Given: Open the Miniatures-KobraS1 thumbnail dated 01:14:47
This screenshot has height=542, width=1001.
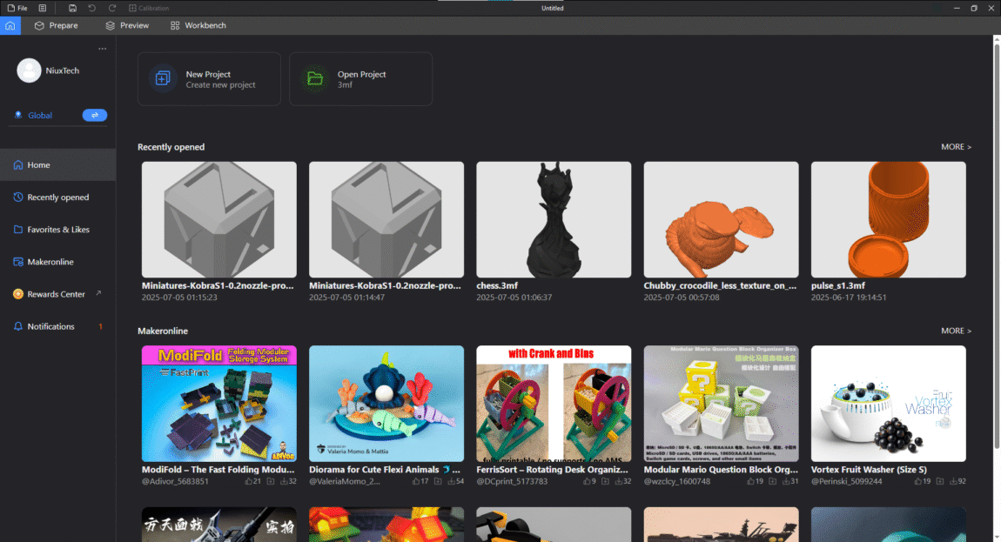Looking at the screenshot, I should coord(386,219).
